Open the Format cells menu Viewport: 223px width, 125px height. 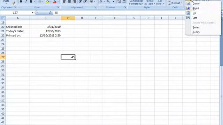click(175, 3)
